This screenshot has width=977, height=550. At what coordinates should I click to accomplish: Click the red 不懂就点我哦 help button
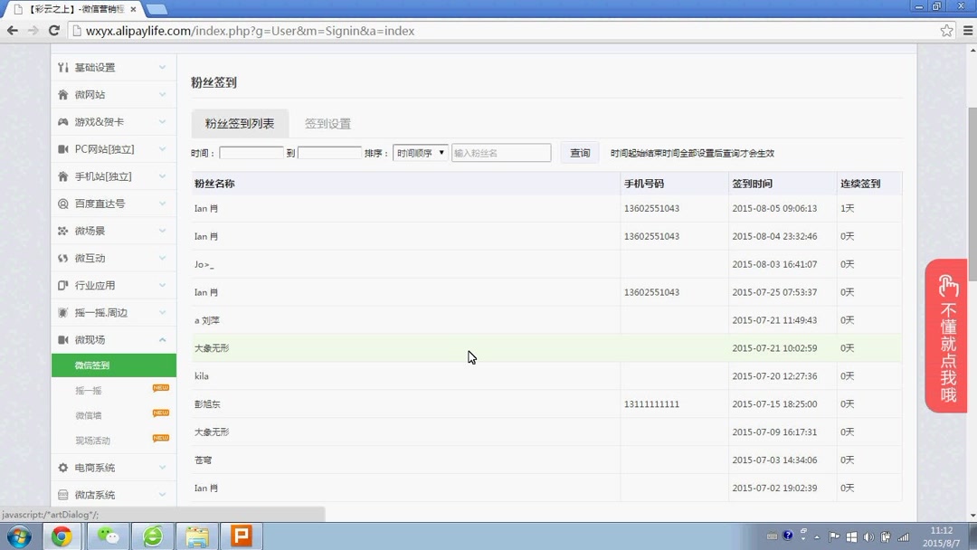pos(946,336)
